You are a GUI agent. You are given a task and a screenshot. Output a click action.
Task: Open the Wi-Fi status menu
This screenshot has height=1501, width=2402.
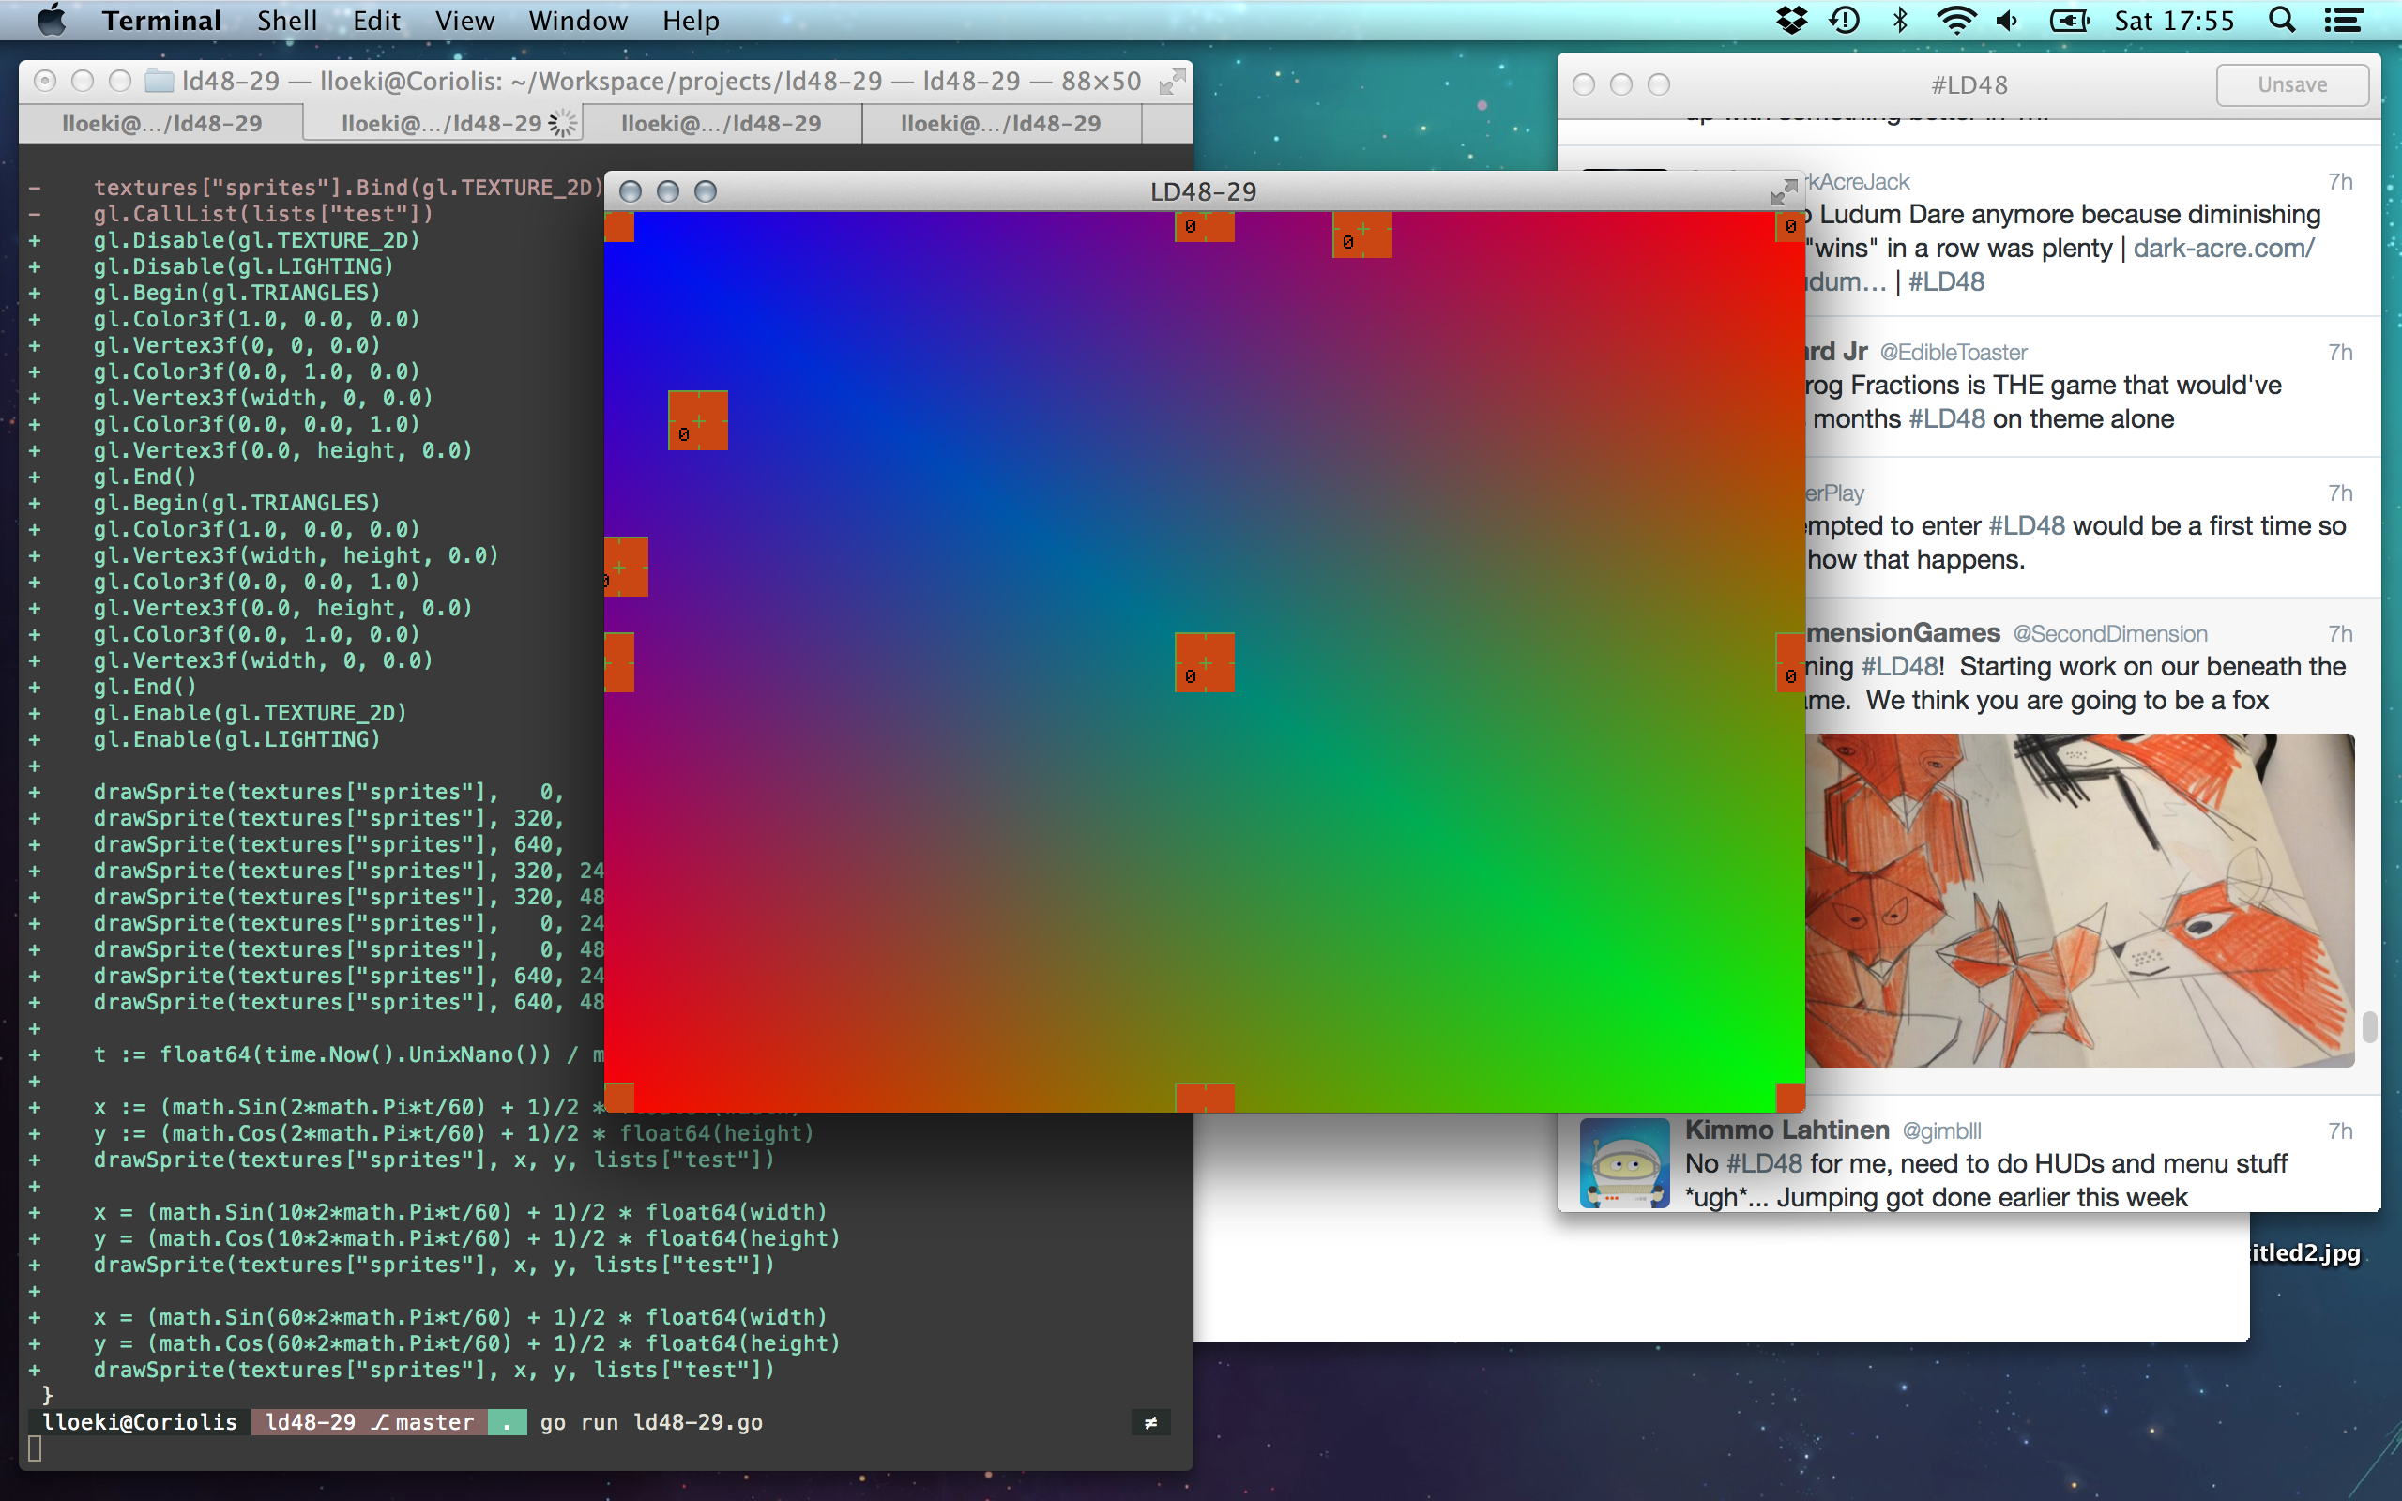point(1955,21)
